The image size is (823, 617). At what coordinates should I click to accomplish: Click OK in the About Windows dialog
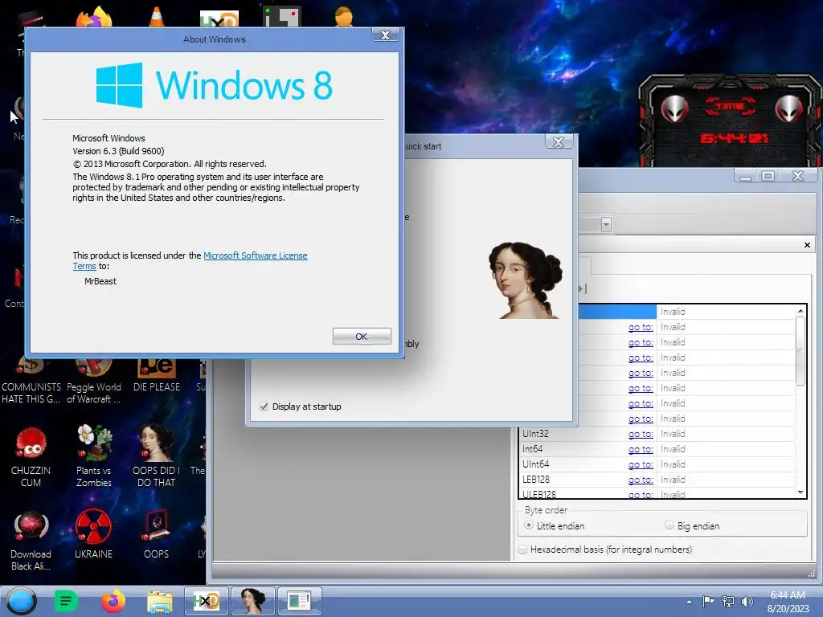click(362, 337)
